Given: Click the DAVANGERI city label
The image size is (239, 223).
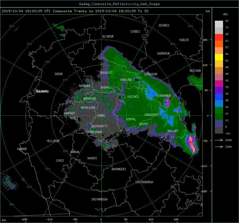Looking at the screenshot, I should [x=119, y=169].
